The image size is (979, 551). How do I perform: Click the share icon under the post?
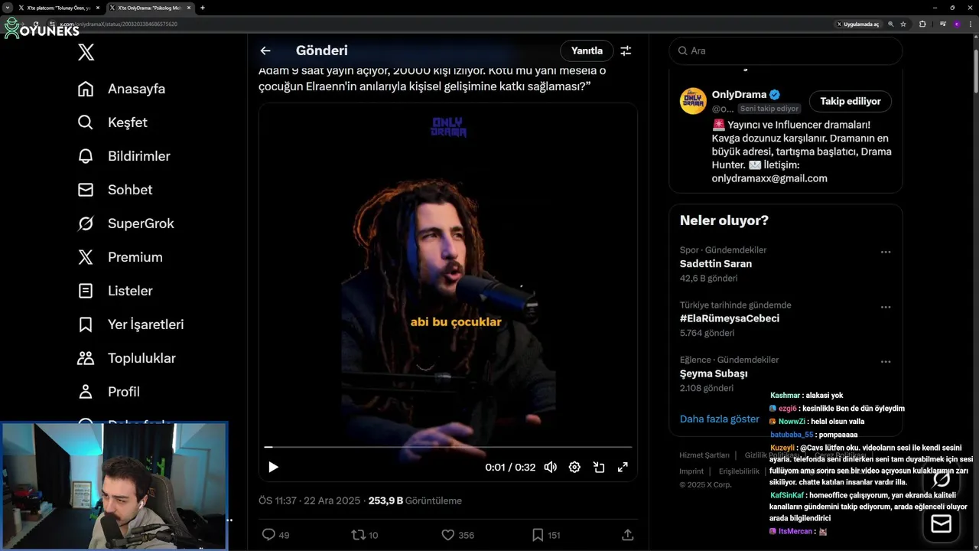click(627, 535)
